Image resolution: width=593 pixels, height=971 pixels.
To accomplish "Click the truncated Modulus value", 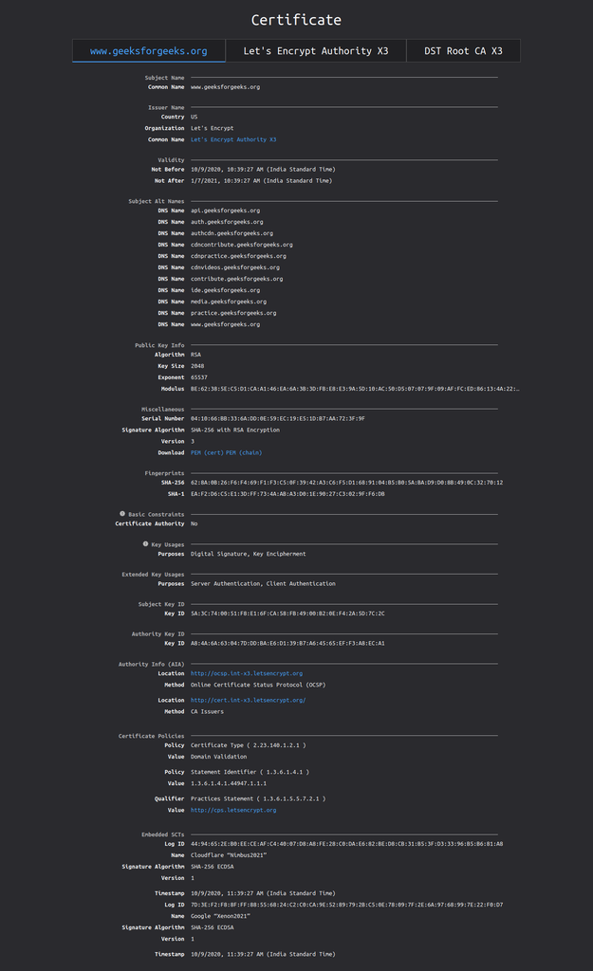I will tap(355, 389).
